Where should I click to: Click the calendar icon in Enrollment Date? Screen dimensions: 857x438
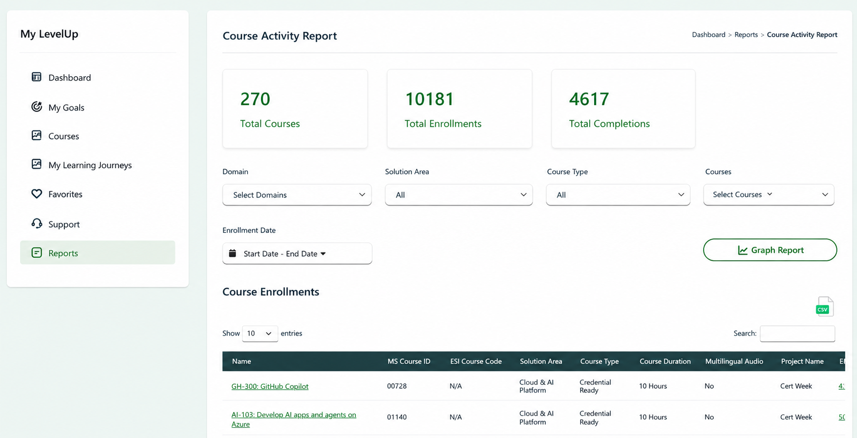(x=233, y=253)
